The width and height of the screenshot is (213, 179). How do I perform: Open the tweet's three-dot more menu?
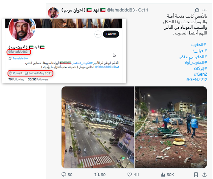coord(205,10)
